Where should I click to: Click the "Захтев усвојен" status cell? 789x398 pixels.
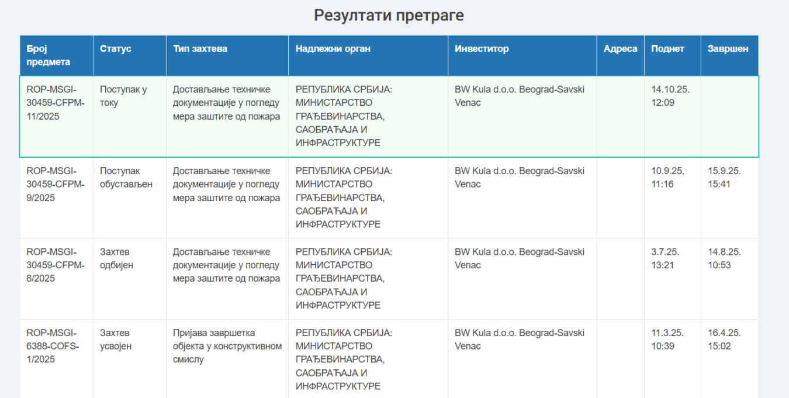pyautogui.click(x=116, y=340)
